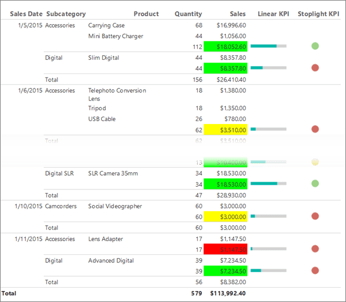Select the red stoplight for $3,510.00 row
Viewport: 346px width, 302px height.
[x=315, y=129]
